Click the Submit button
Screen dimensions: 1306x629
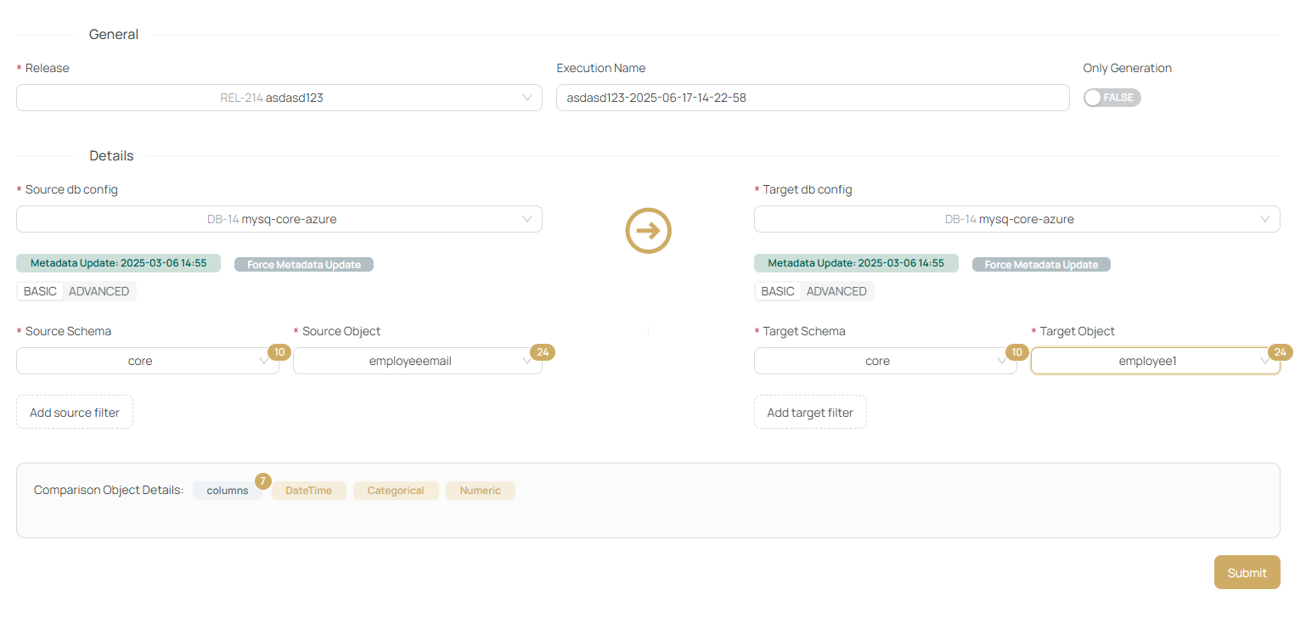click(1247, 571)
